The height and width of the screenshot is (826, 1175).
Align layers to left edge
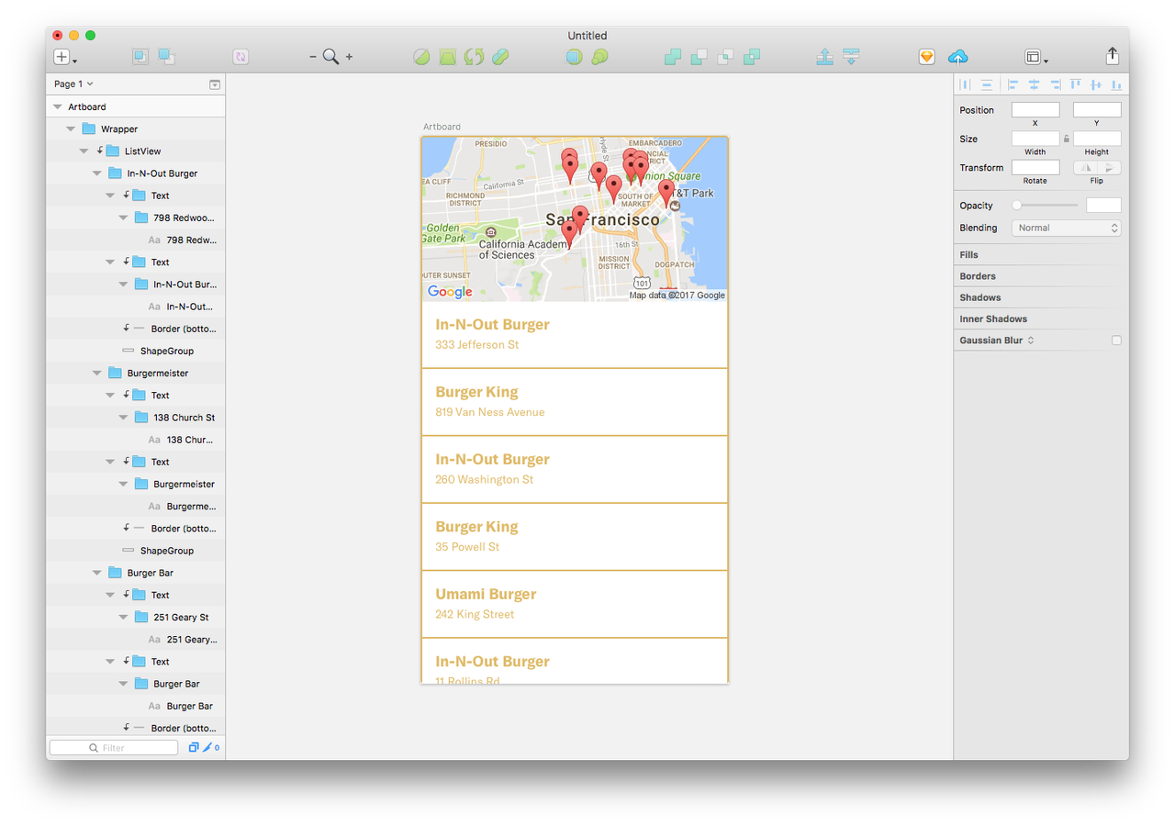click(x=1013, y=84)
